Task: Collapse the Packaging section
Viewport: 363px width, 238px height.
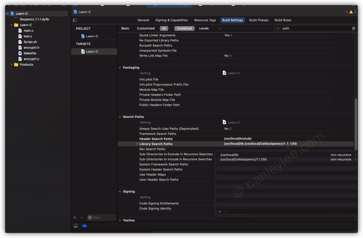Action: point(120,68)
